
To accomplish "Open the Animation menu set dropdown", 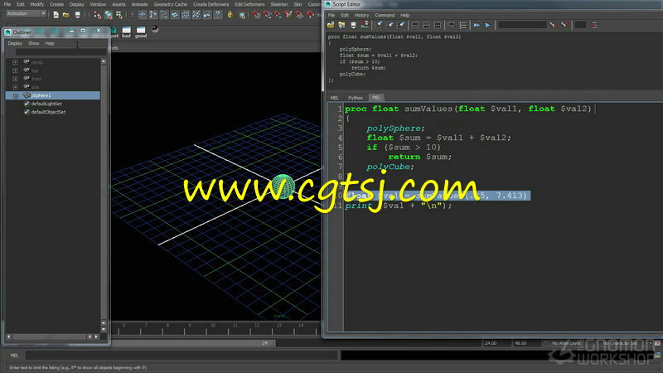I will [26, 13].
